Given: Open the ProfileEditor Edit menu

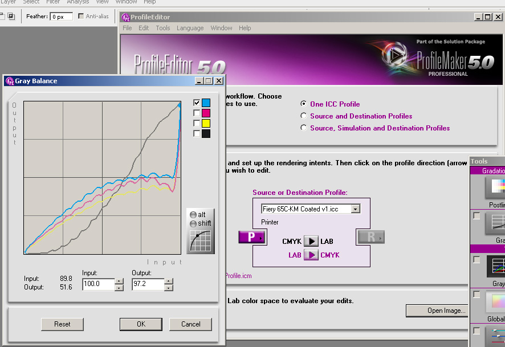Looking at the screenshot, I should tap(144, 28).
